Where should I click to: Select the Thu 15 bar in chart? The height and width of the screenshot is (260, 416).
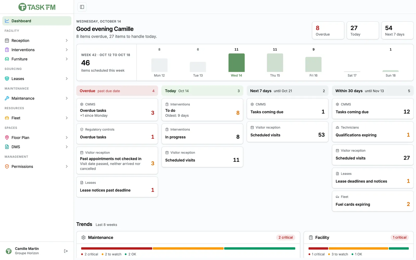(275, 63)
